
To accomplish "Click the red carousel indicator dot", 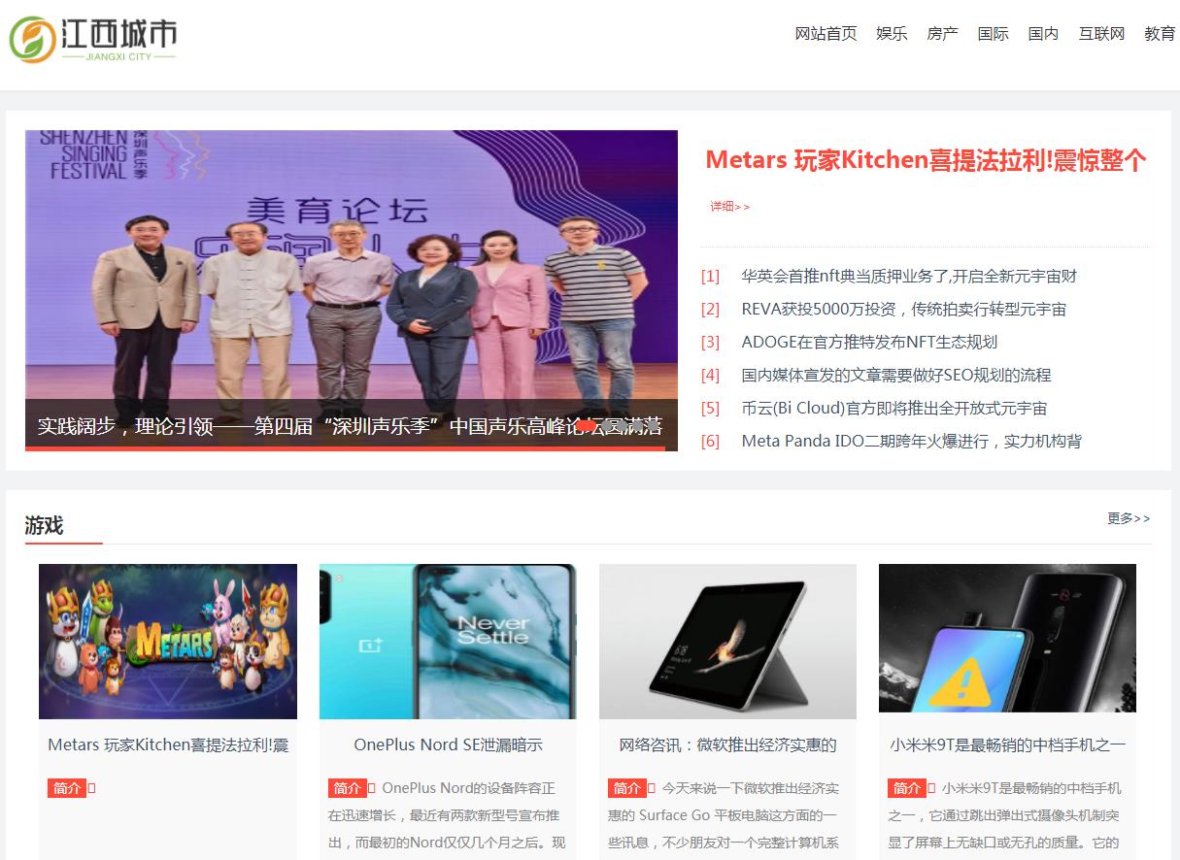I will [586, 425].
